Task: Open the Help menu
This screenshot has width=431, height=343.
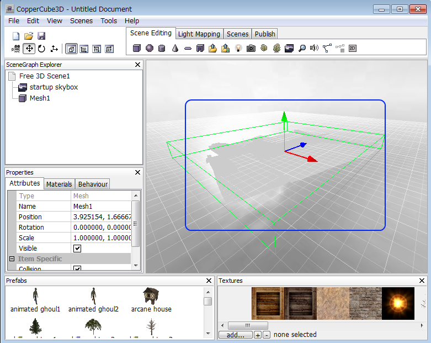Action: pos(132,21)
